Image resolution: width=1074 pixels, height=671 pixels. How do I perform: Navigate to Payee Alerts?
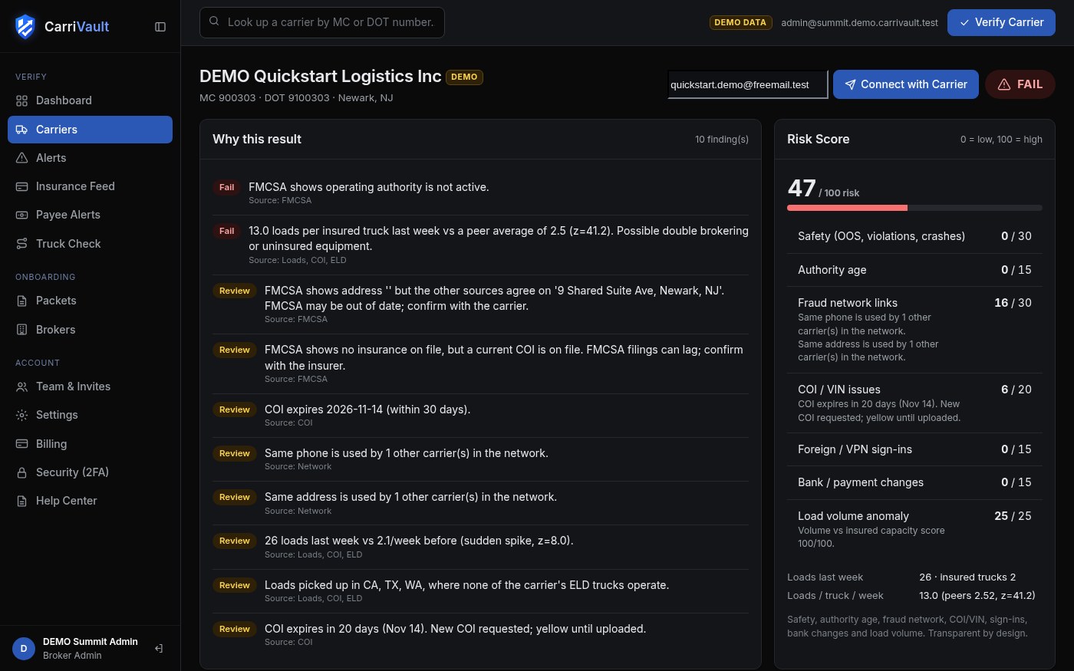[90, 215]
